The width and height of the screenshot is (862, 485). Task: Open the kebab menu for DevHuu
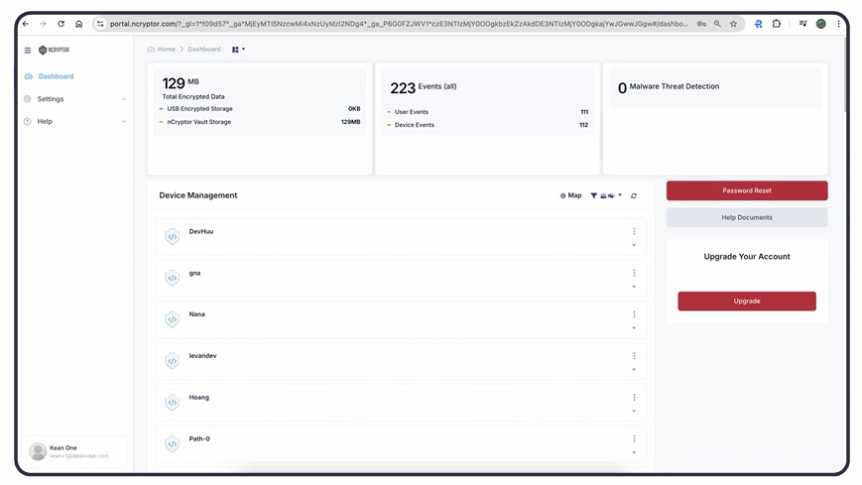(634, 231)
